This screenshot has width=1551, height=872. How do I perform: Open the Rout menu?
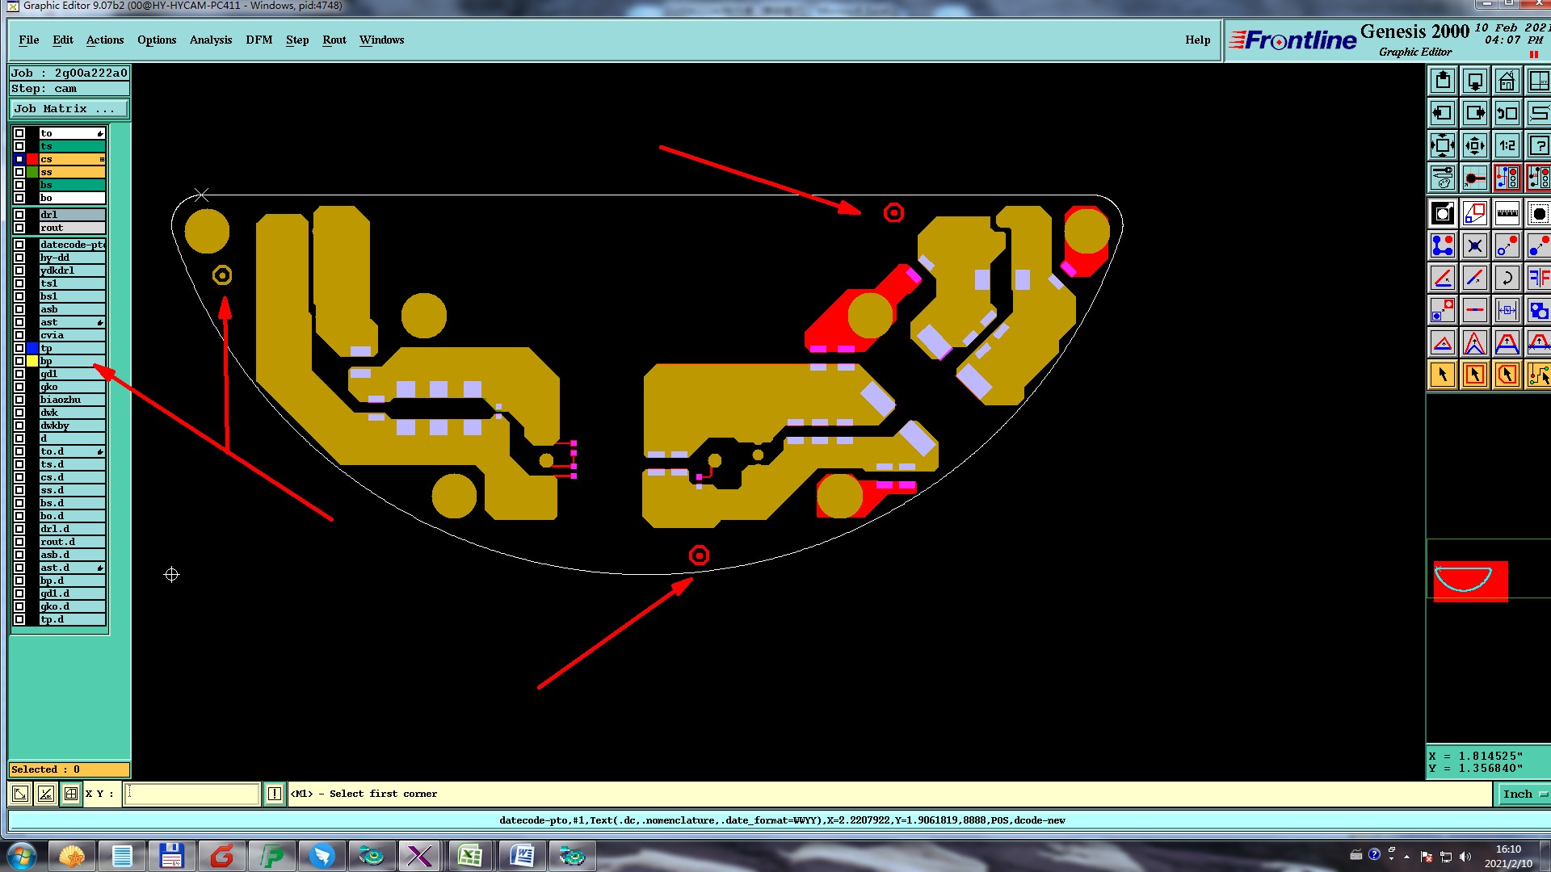334,40
